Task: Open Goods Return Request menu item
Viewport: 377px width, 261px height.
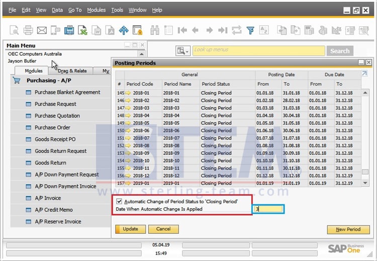Action: [60, 151]
